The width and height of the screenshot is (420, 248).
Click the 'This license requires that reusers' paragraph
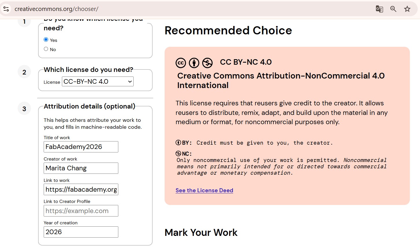[x=281, y=113]
